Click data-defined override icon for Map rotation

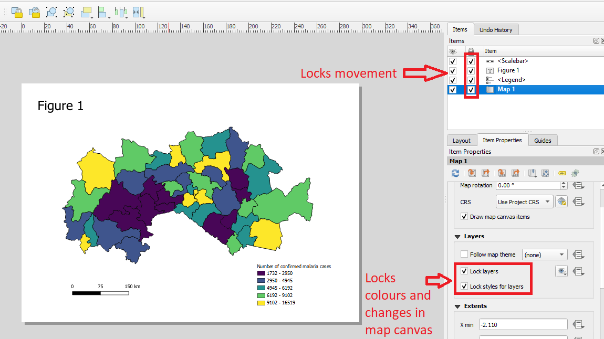pyautogui.click(x=578, y=185)
